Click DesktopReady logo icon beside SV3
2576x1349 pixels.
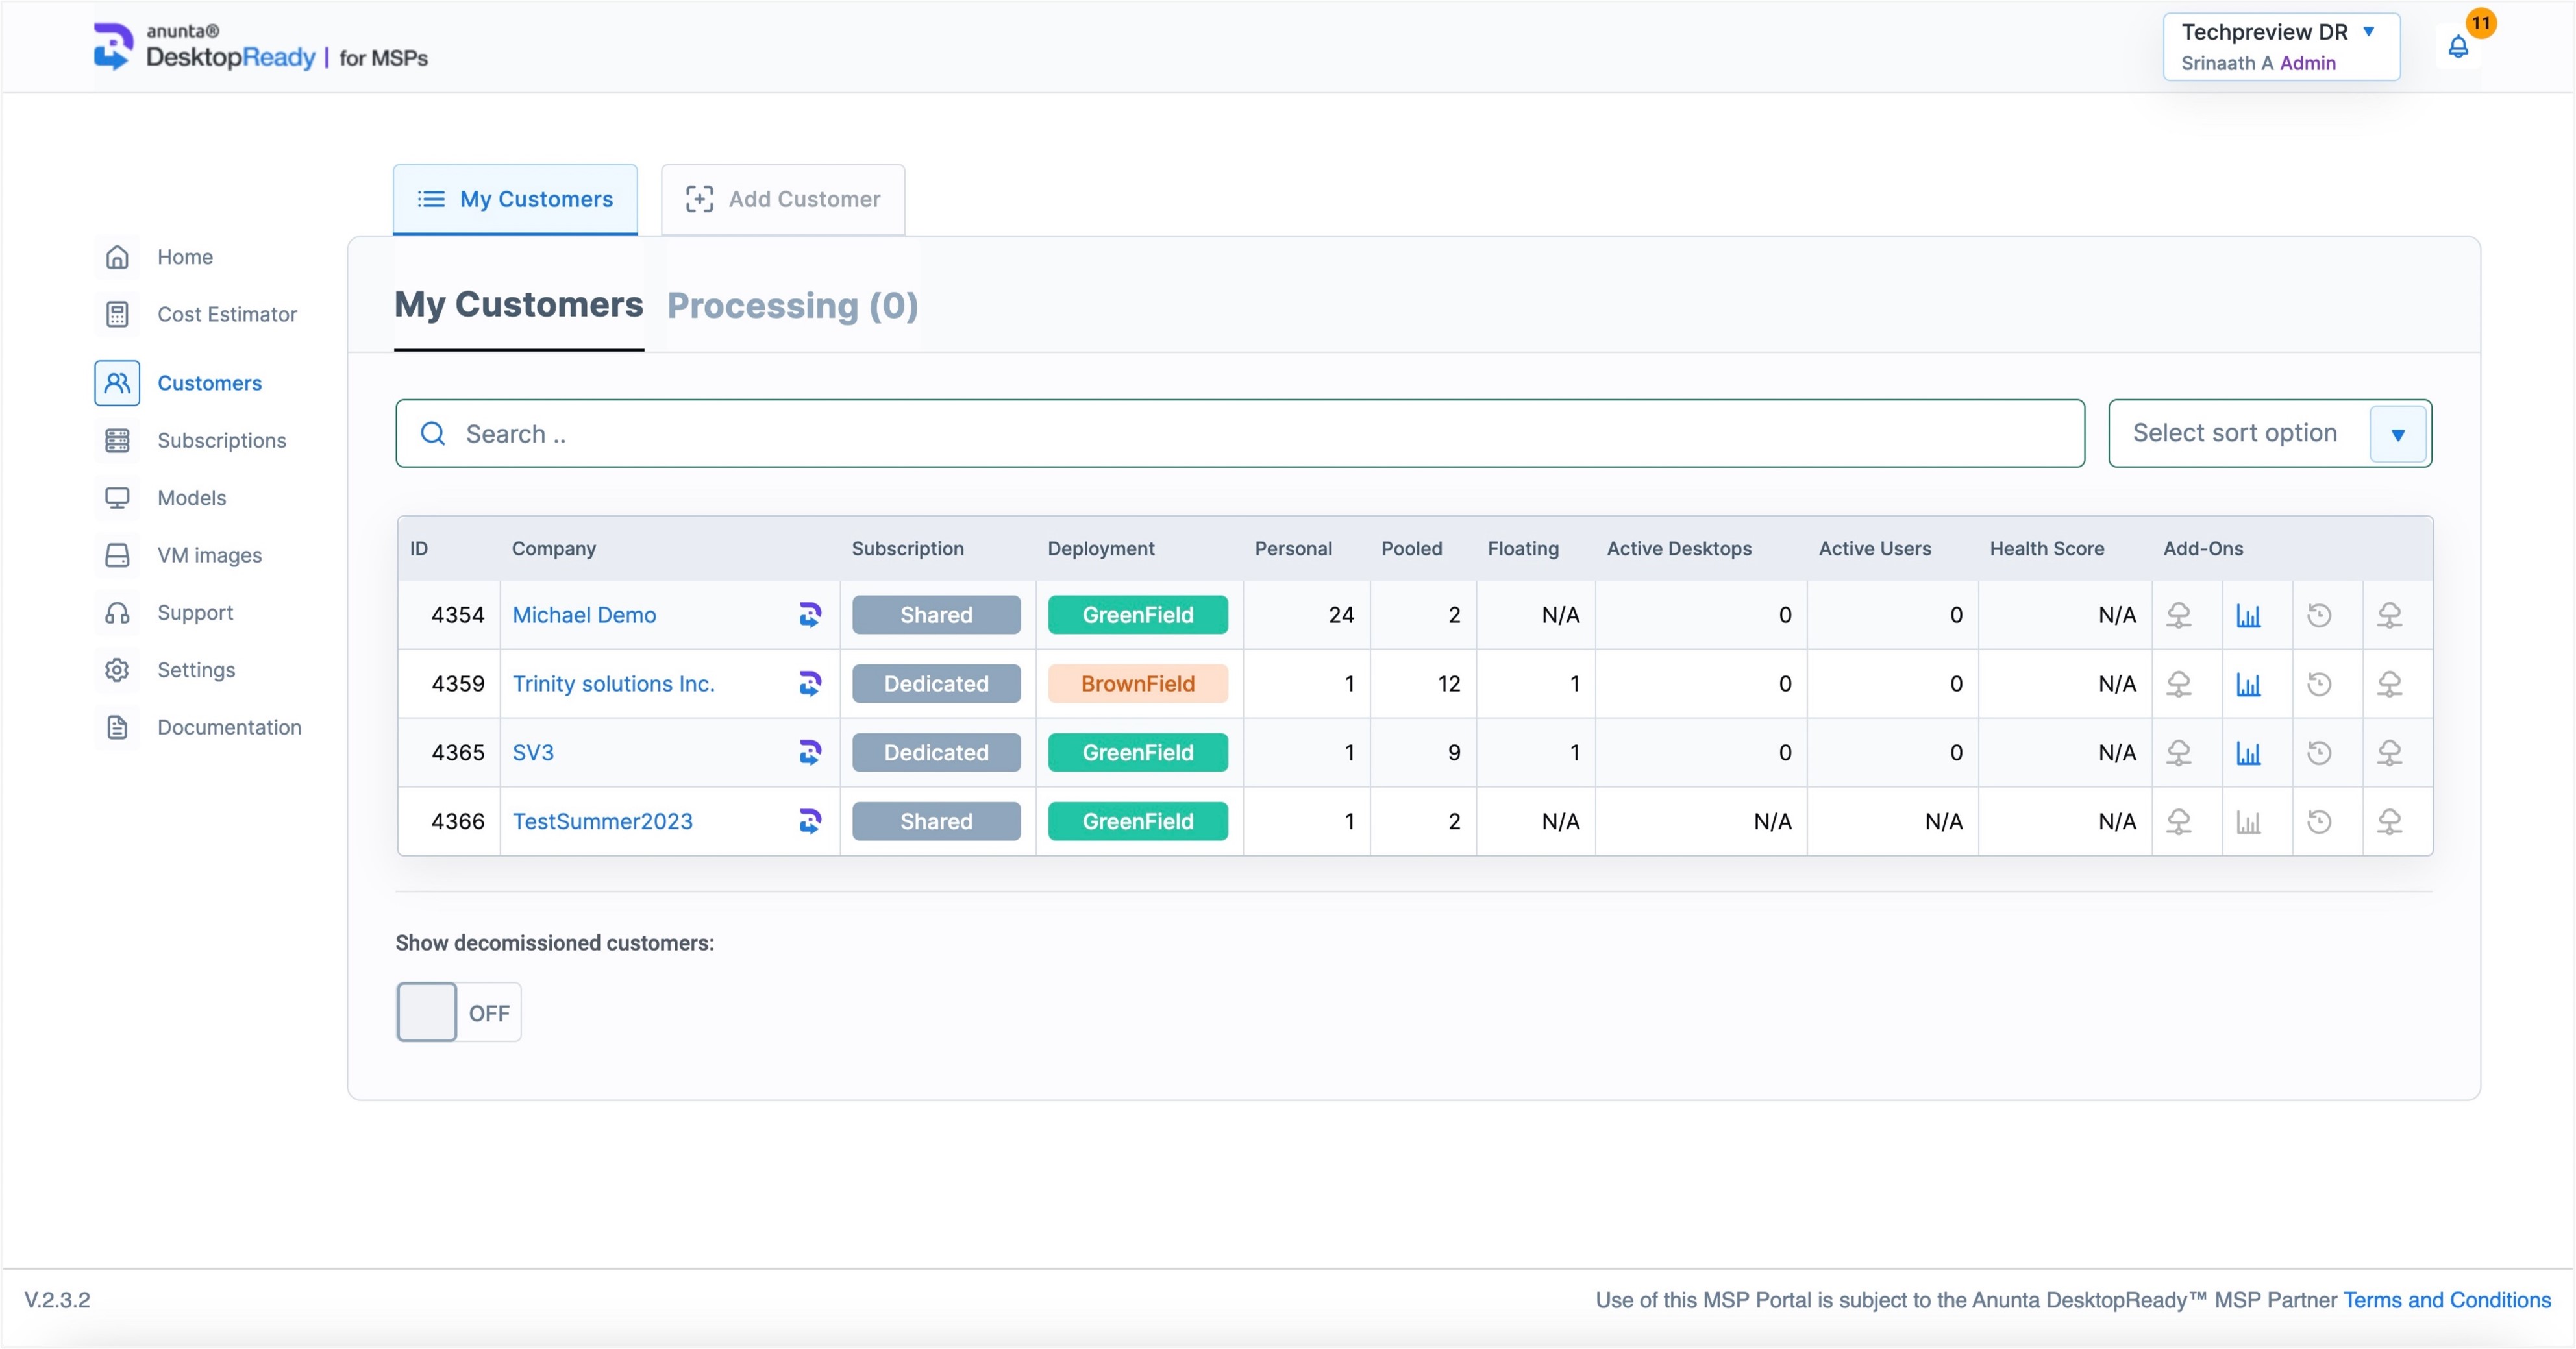tap(810, 753)
